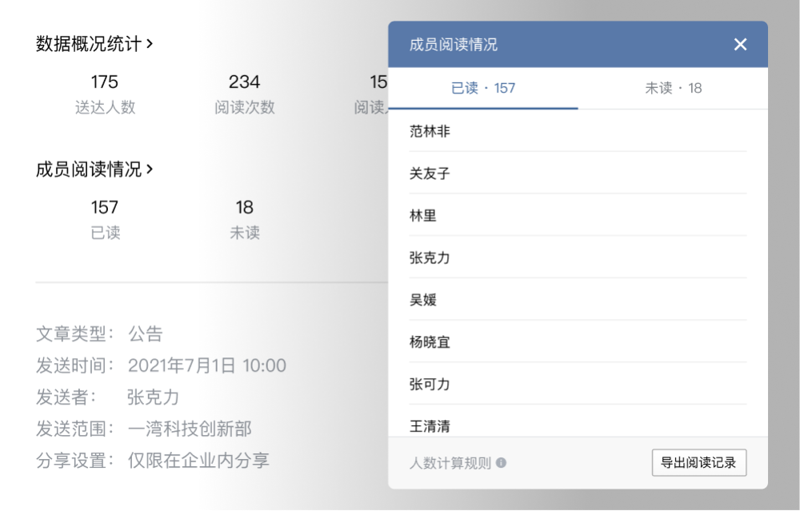Viewport: 800px width, 511px height.
Task: Select member 吴媛 in the list
Action: pos(423,301)
